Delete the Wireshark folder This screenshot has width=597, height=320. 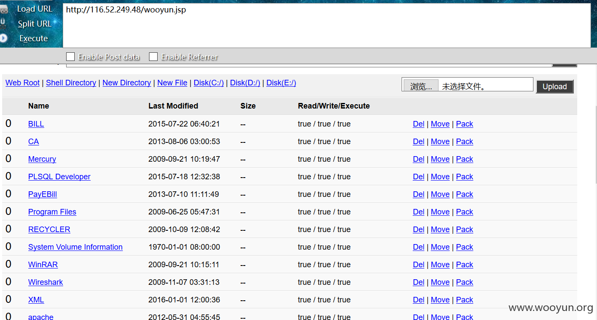(x=419, y=282)
